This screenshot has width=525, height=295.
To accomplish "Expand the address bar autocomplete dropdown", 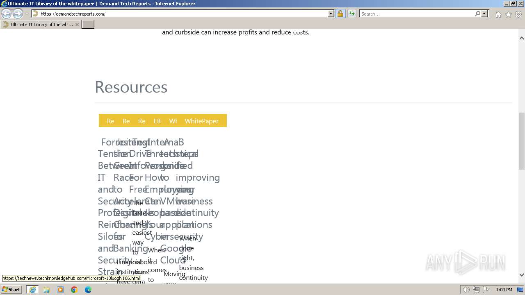I will 331,14.
